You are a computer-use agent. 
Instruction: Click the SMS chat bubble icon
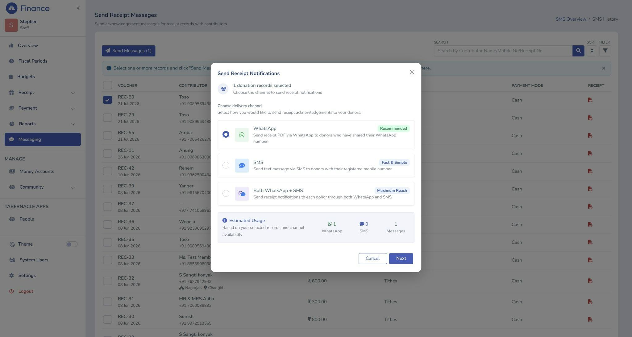pos(242,166)
